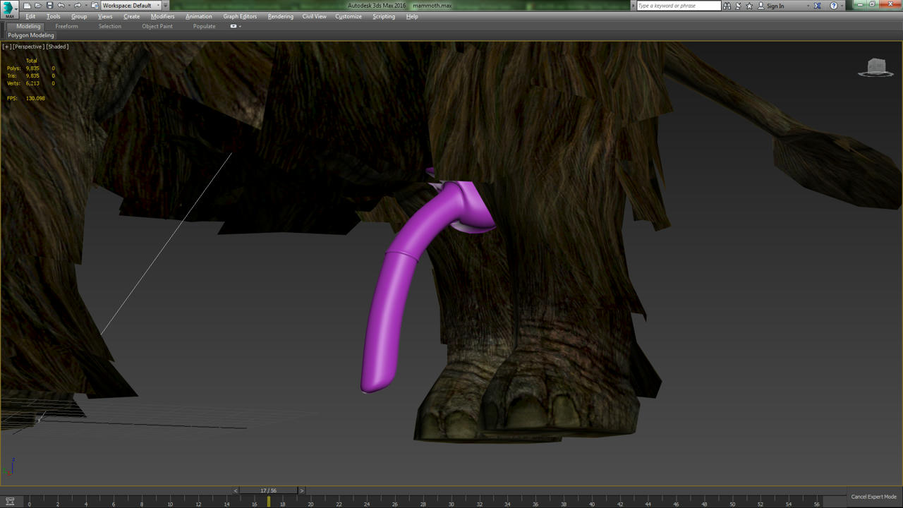
Task: Open the Edit menu
Action: click(x=30, y=16)
